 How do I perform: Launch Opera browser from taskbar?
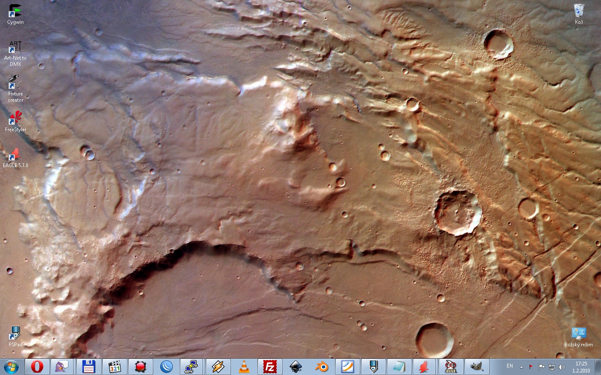[x=37, y=367]
